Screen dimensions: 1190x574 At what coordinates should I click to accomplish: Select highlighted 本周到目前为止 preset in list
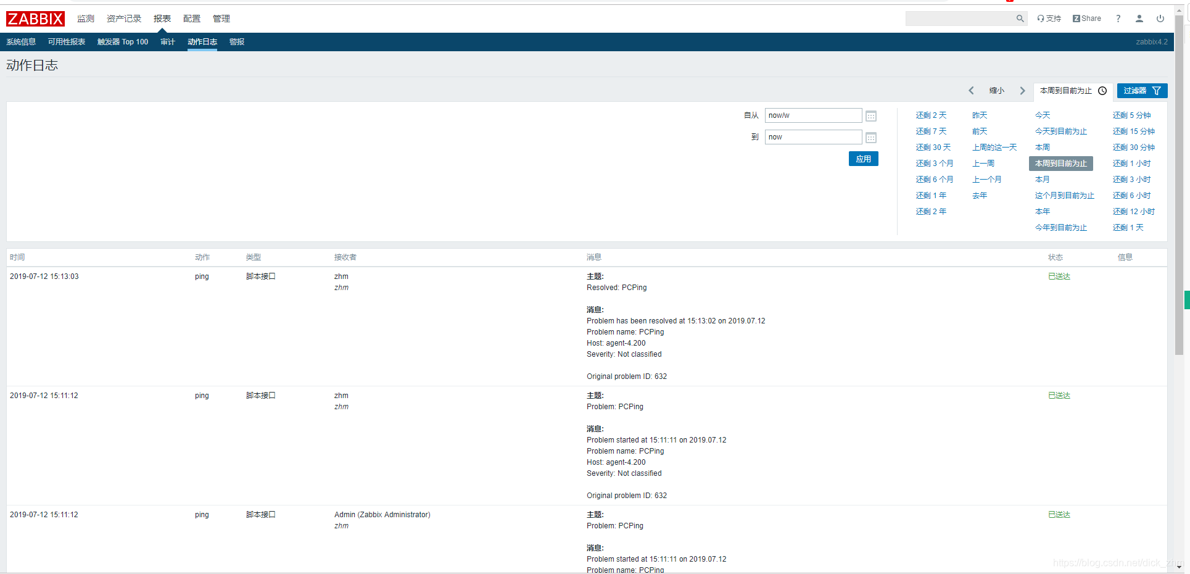pos(1061,164)
